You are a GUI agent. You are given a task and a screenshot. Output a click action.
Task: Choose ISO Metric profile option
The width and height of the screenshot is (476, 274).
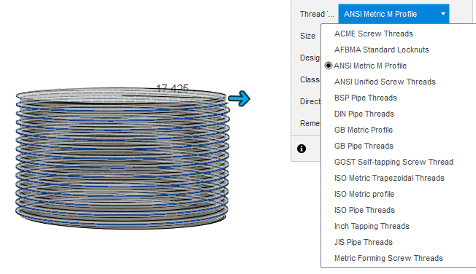(364, 195)
